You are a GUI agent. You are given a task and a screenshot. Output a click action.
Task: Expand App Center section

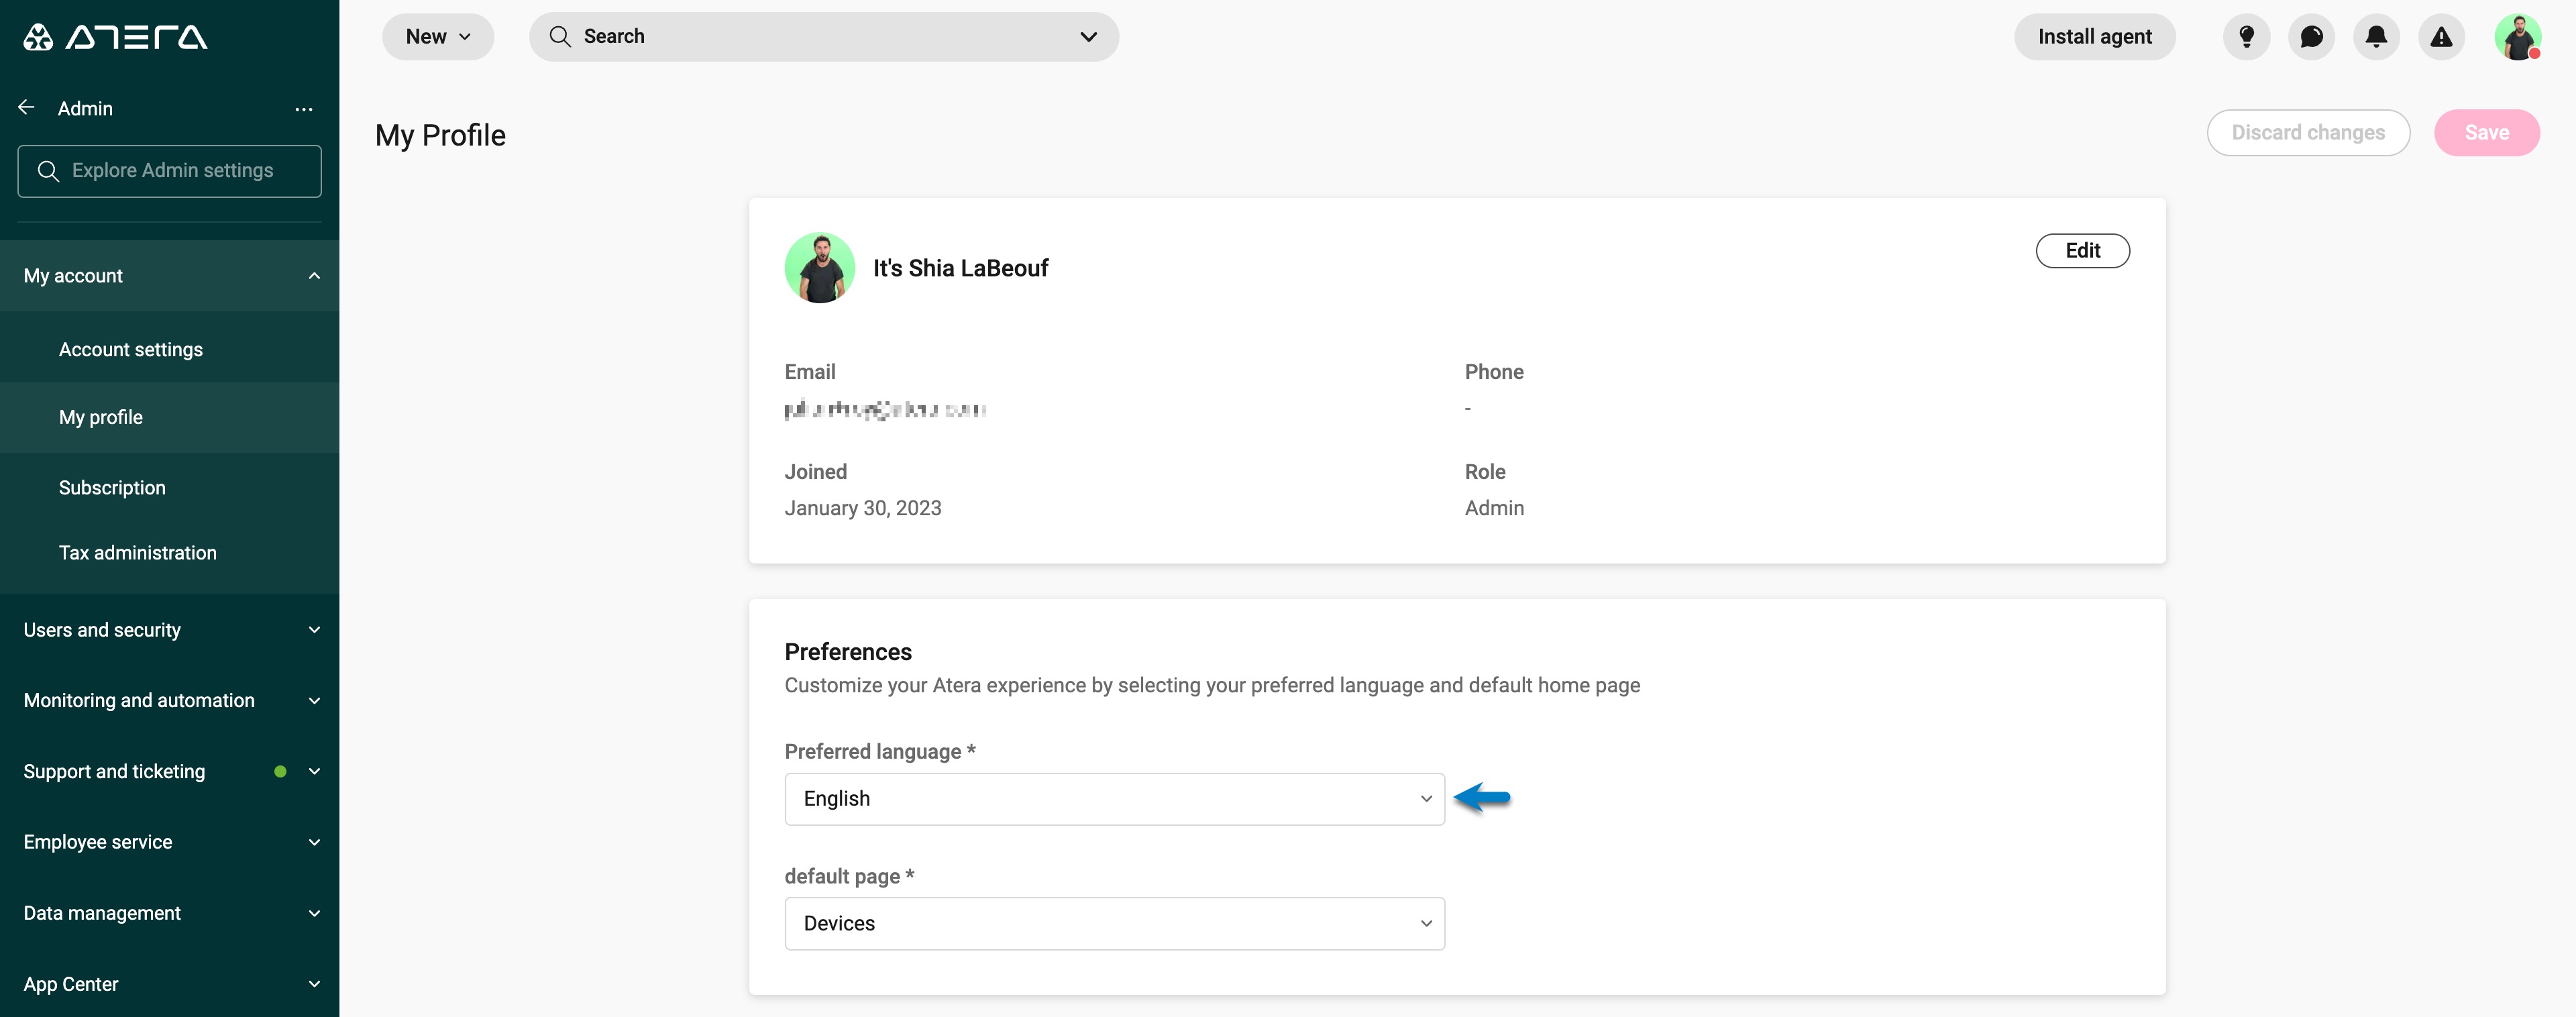170,984
